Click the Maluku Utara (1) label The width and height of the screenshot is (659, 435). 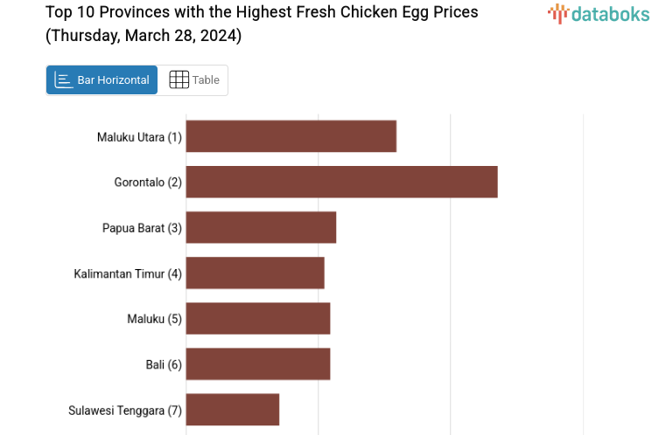click(139, 137)
